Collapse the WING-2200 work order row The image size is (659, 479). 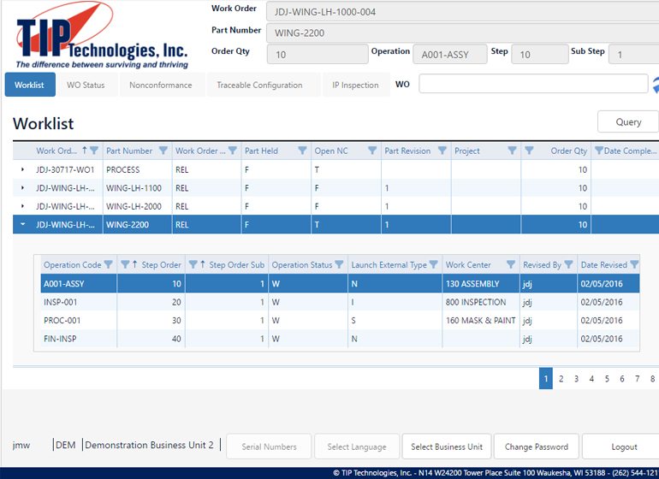point(23,224)
